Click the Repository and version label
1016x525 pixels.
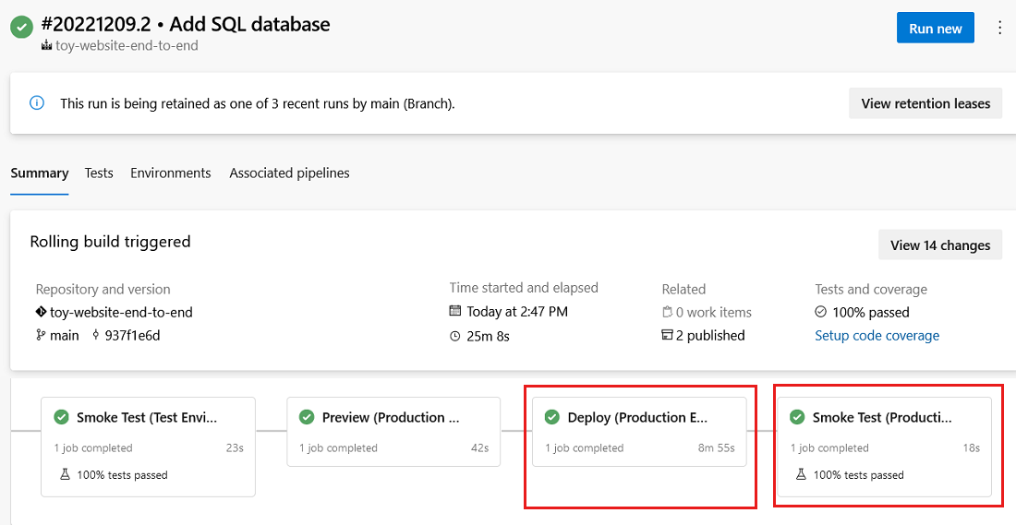103,289
